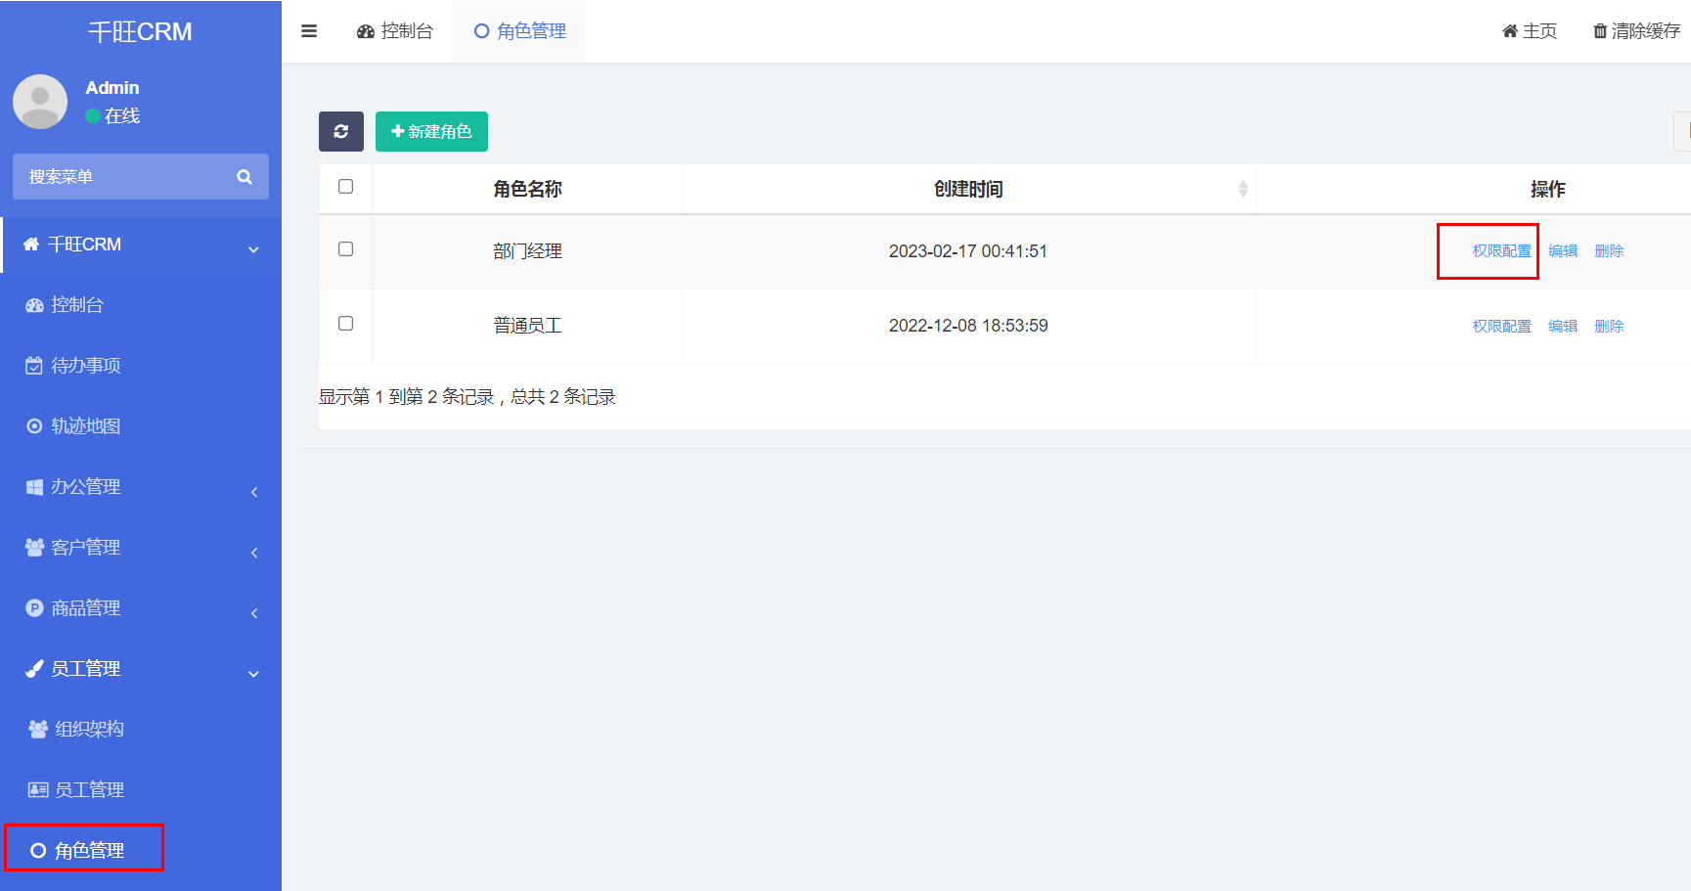Screen dimensions: 1691x891
Task: Click the 普通员工 role name cell
Action: 527,326
